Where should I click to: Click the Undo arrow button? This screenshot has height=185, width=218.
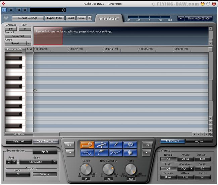[x=69, y=145]
